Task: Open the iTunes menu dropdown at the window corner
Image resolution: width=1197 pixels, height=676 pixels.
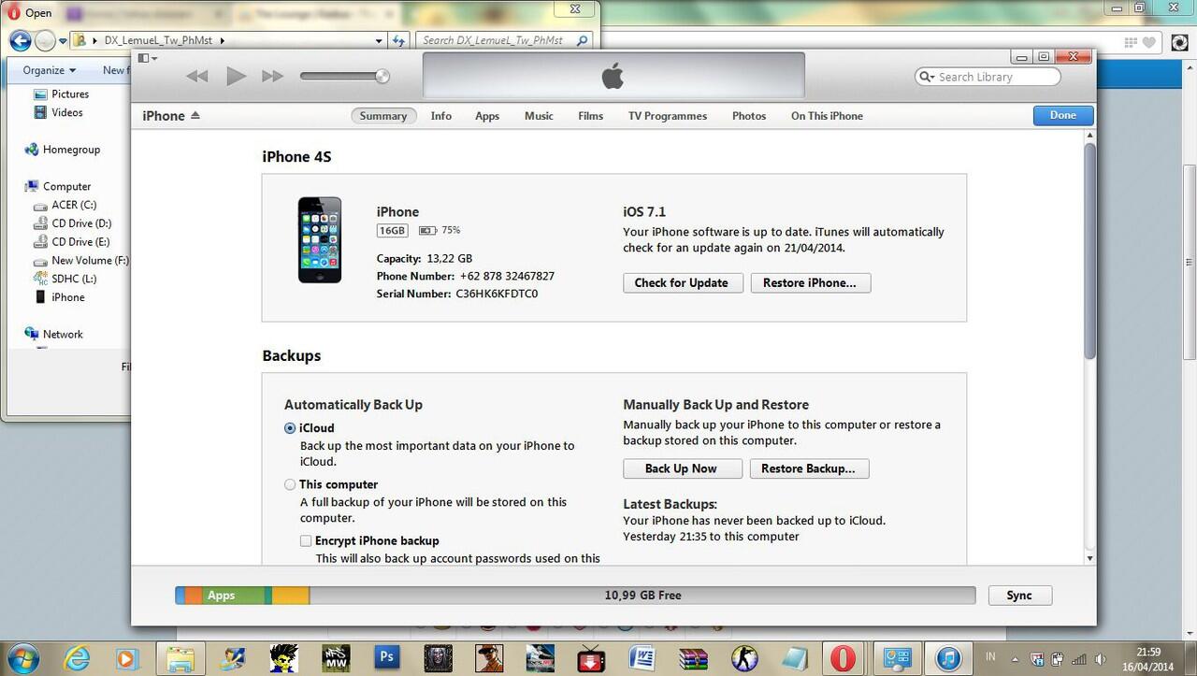Action: pyautogui.click(x=147, y=58)
